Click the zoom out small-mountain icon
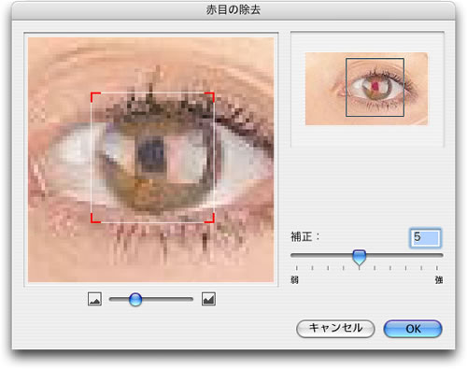Image resolution: width=467 pixels, height=369 pixels. 94,299
